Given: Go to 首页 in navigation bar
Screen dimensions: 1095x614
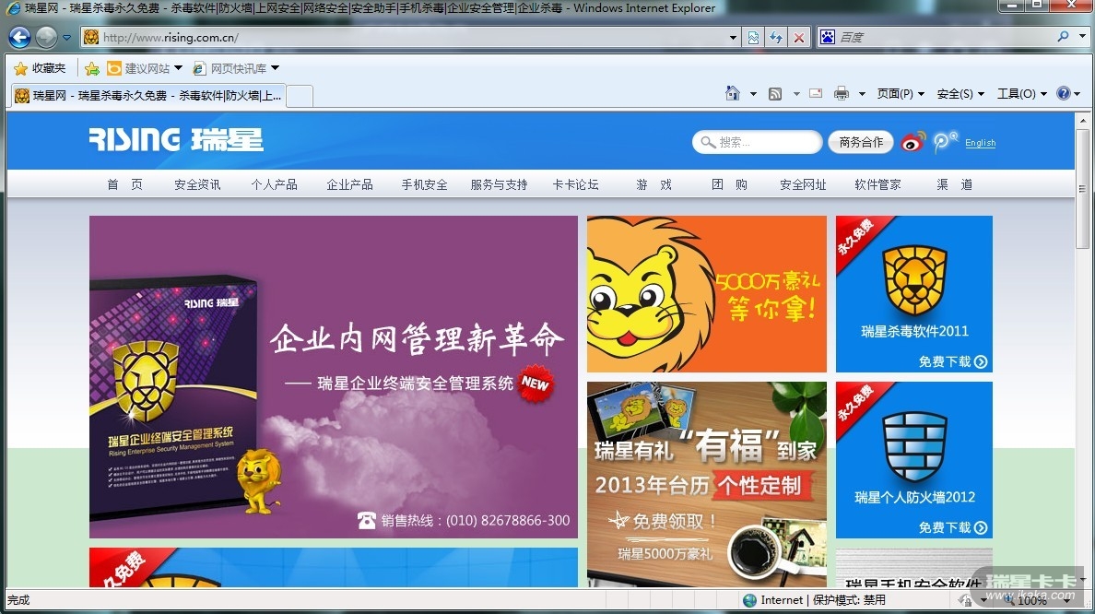Looking at the screenshot, I should [125, 184].
